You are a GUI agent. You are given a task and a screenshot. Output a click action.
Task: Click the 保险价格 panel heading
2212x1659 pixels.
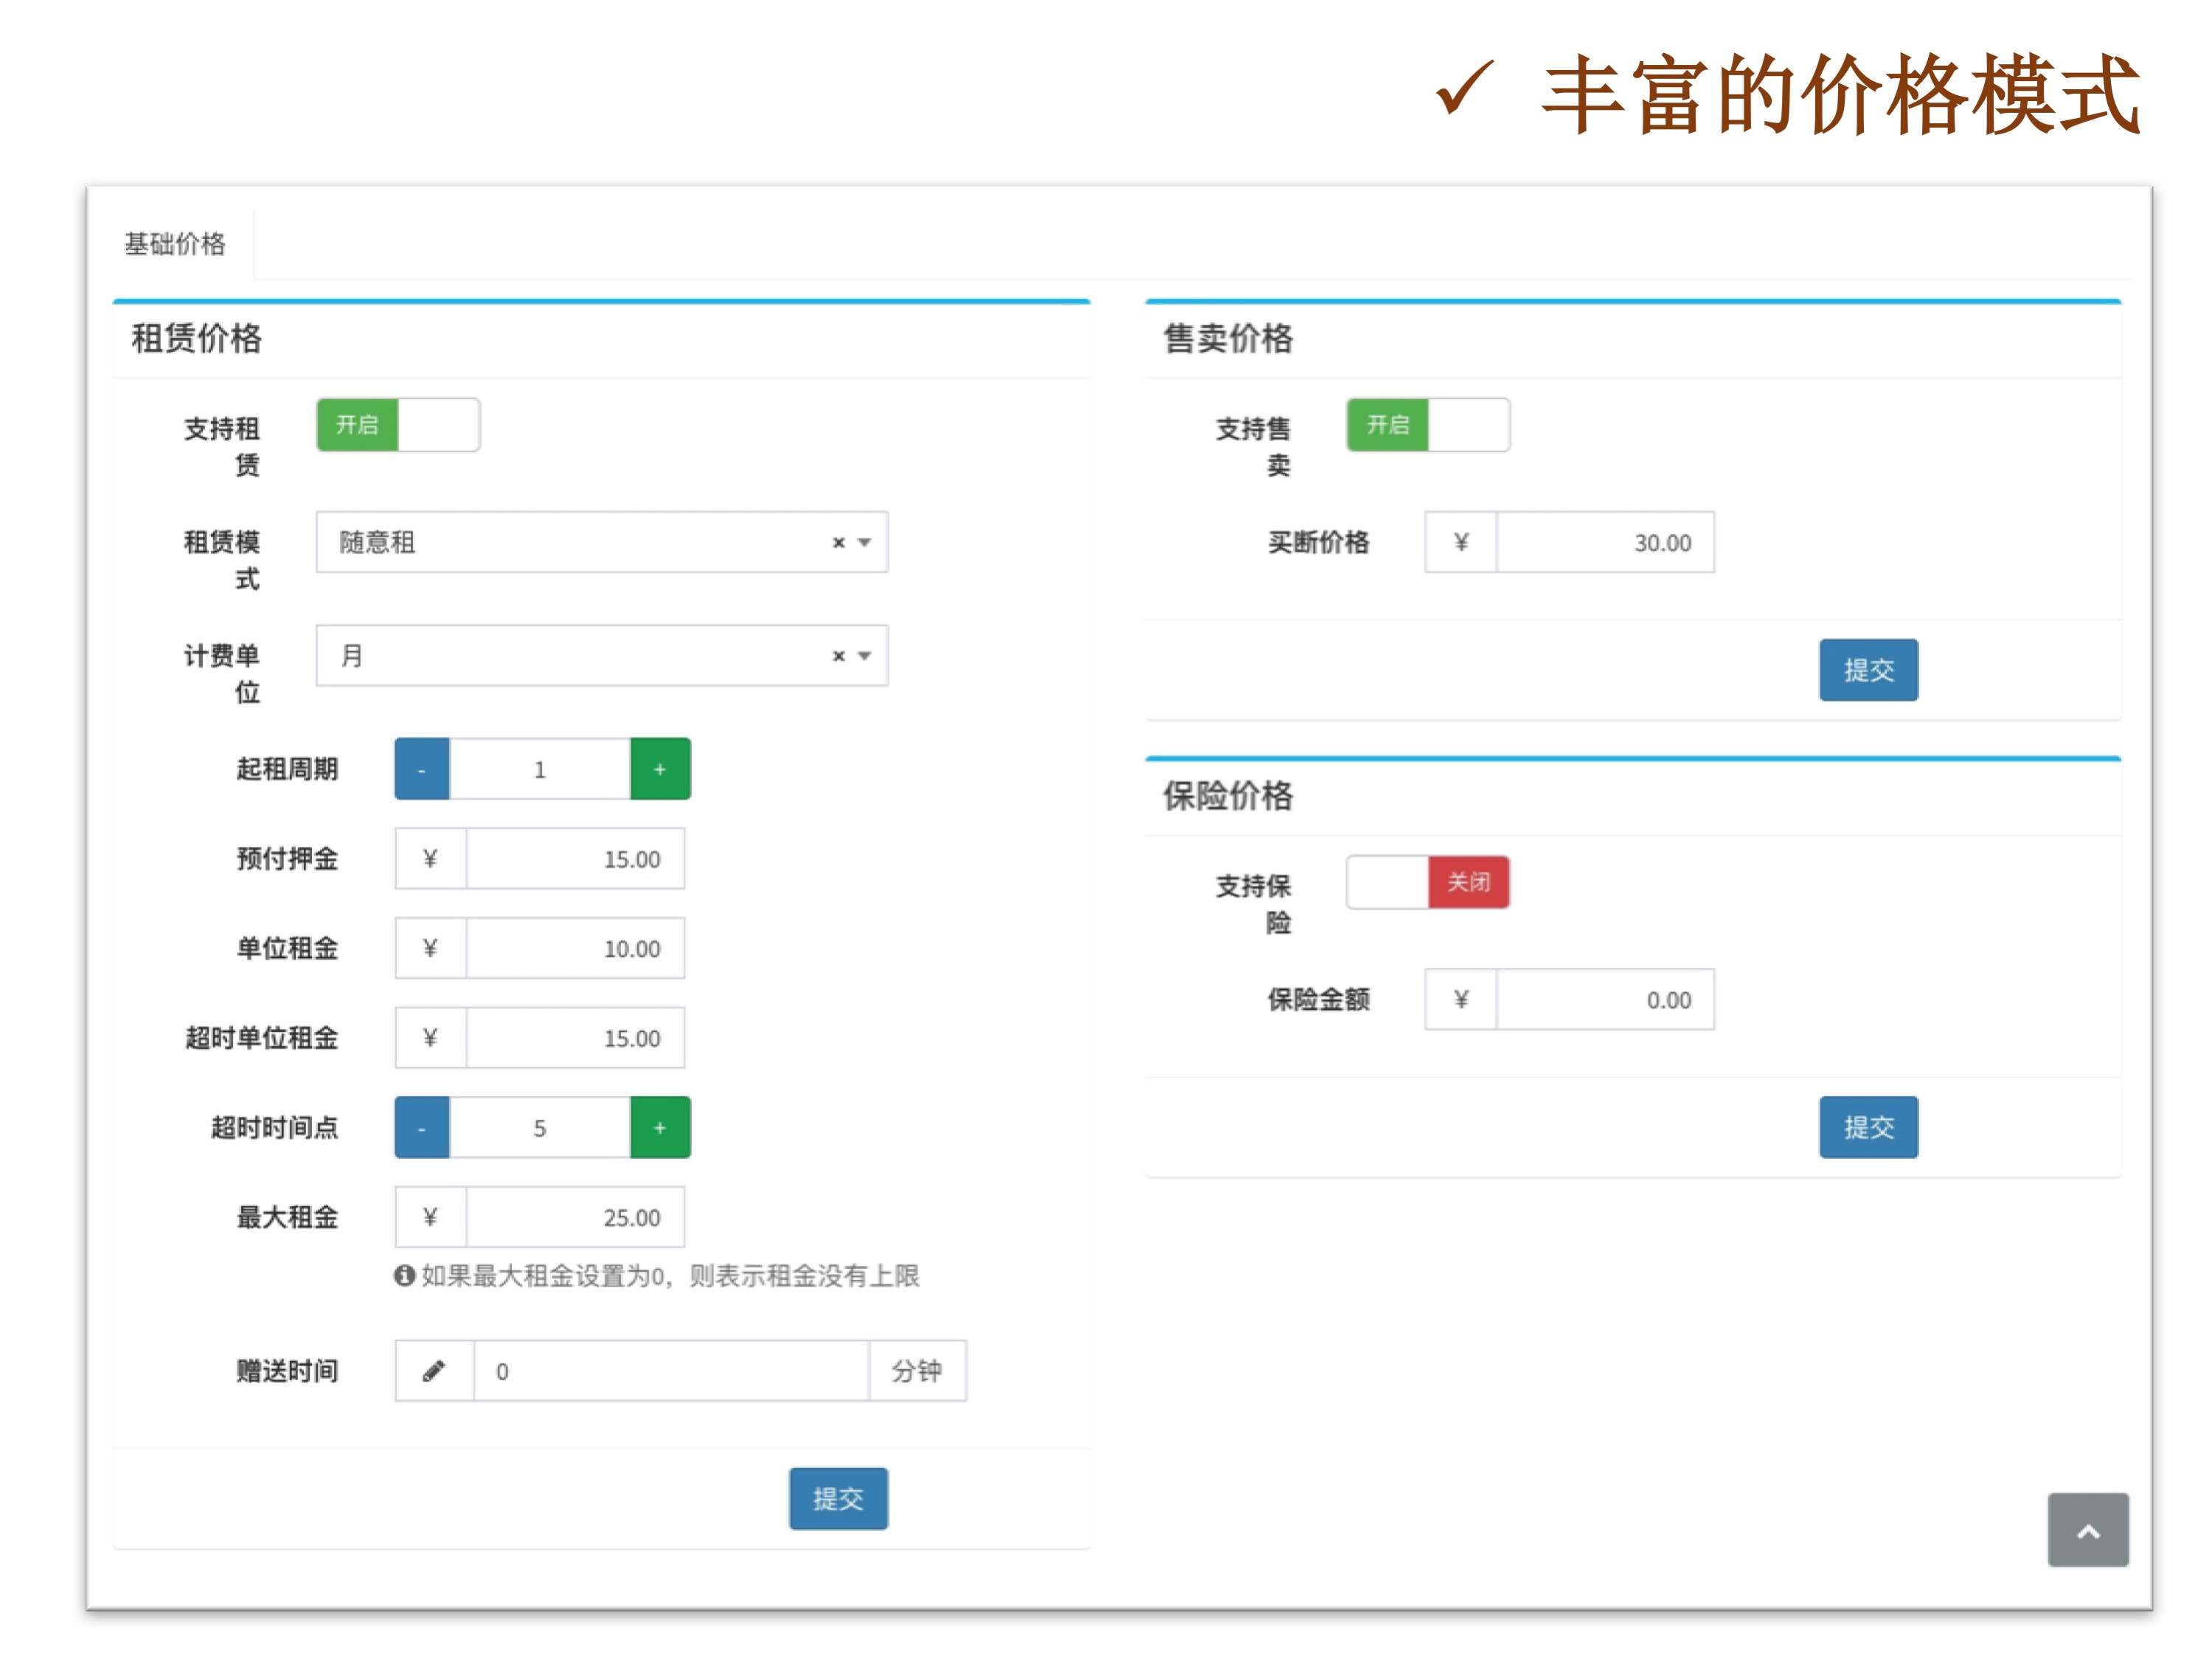[1228, 796]
